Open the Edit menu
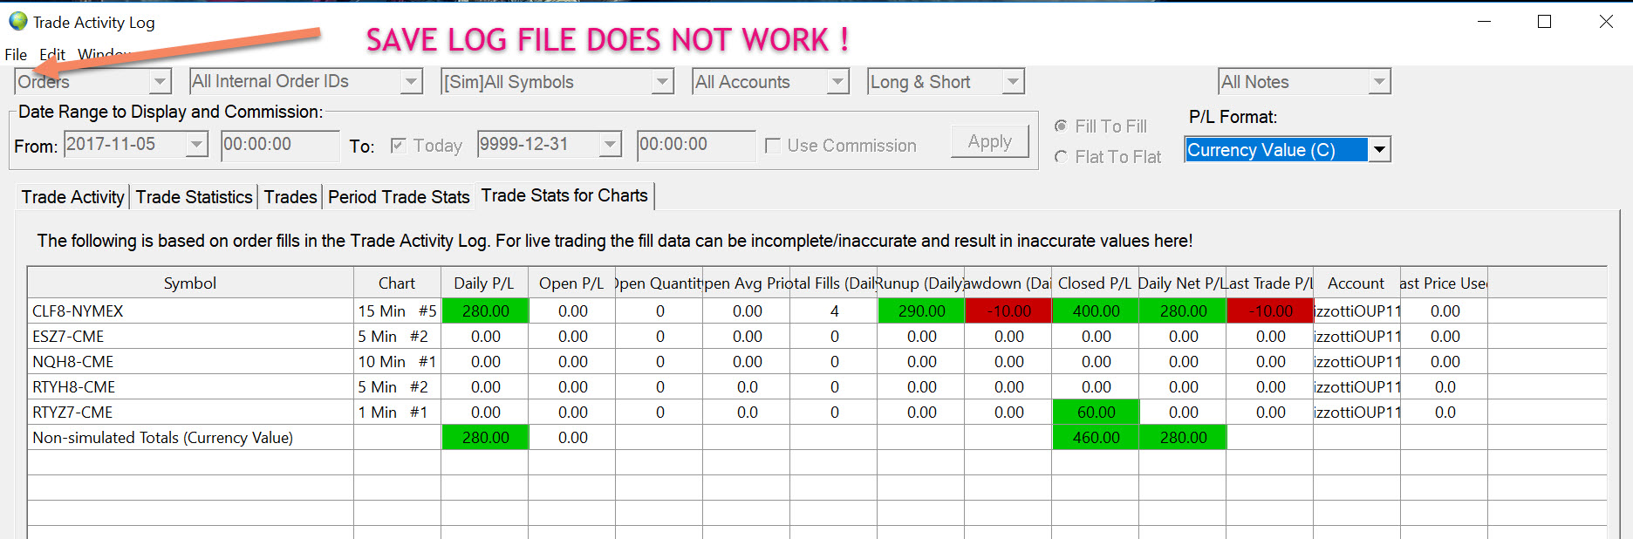Image resolution: width=1633 pixels, height=539 pixels. click(52, 55)
